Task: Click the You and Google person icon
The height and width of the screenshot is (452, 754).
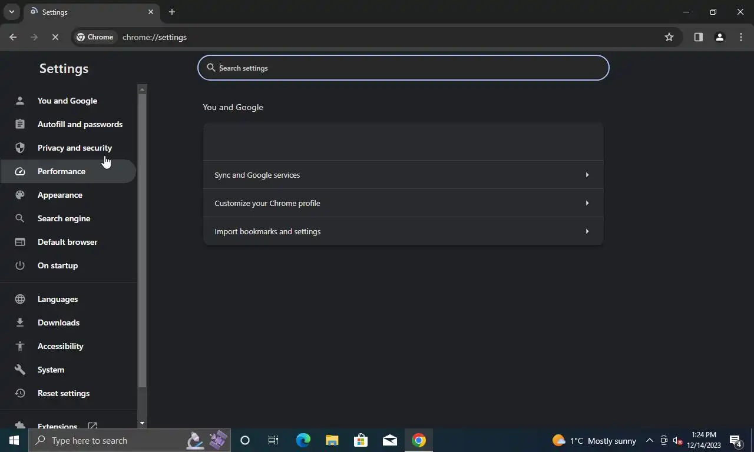Action: pyautogui.click(x=20, y=101)
